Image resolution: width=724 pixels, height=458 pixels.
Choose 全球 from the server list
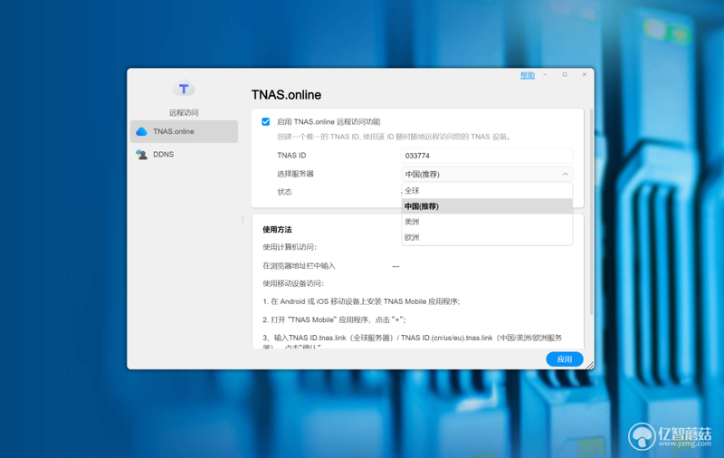pyautogui.click(x=487, y=191)
